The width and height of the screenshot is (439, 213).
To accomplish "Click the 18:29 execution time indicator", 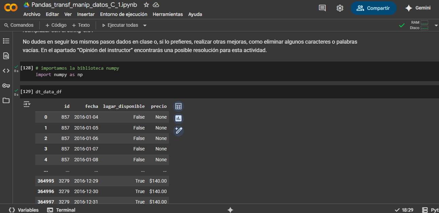I will 404,210.
